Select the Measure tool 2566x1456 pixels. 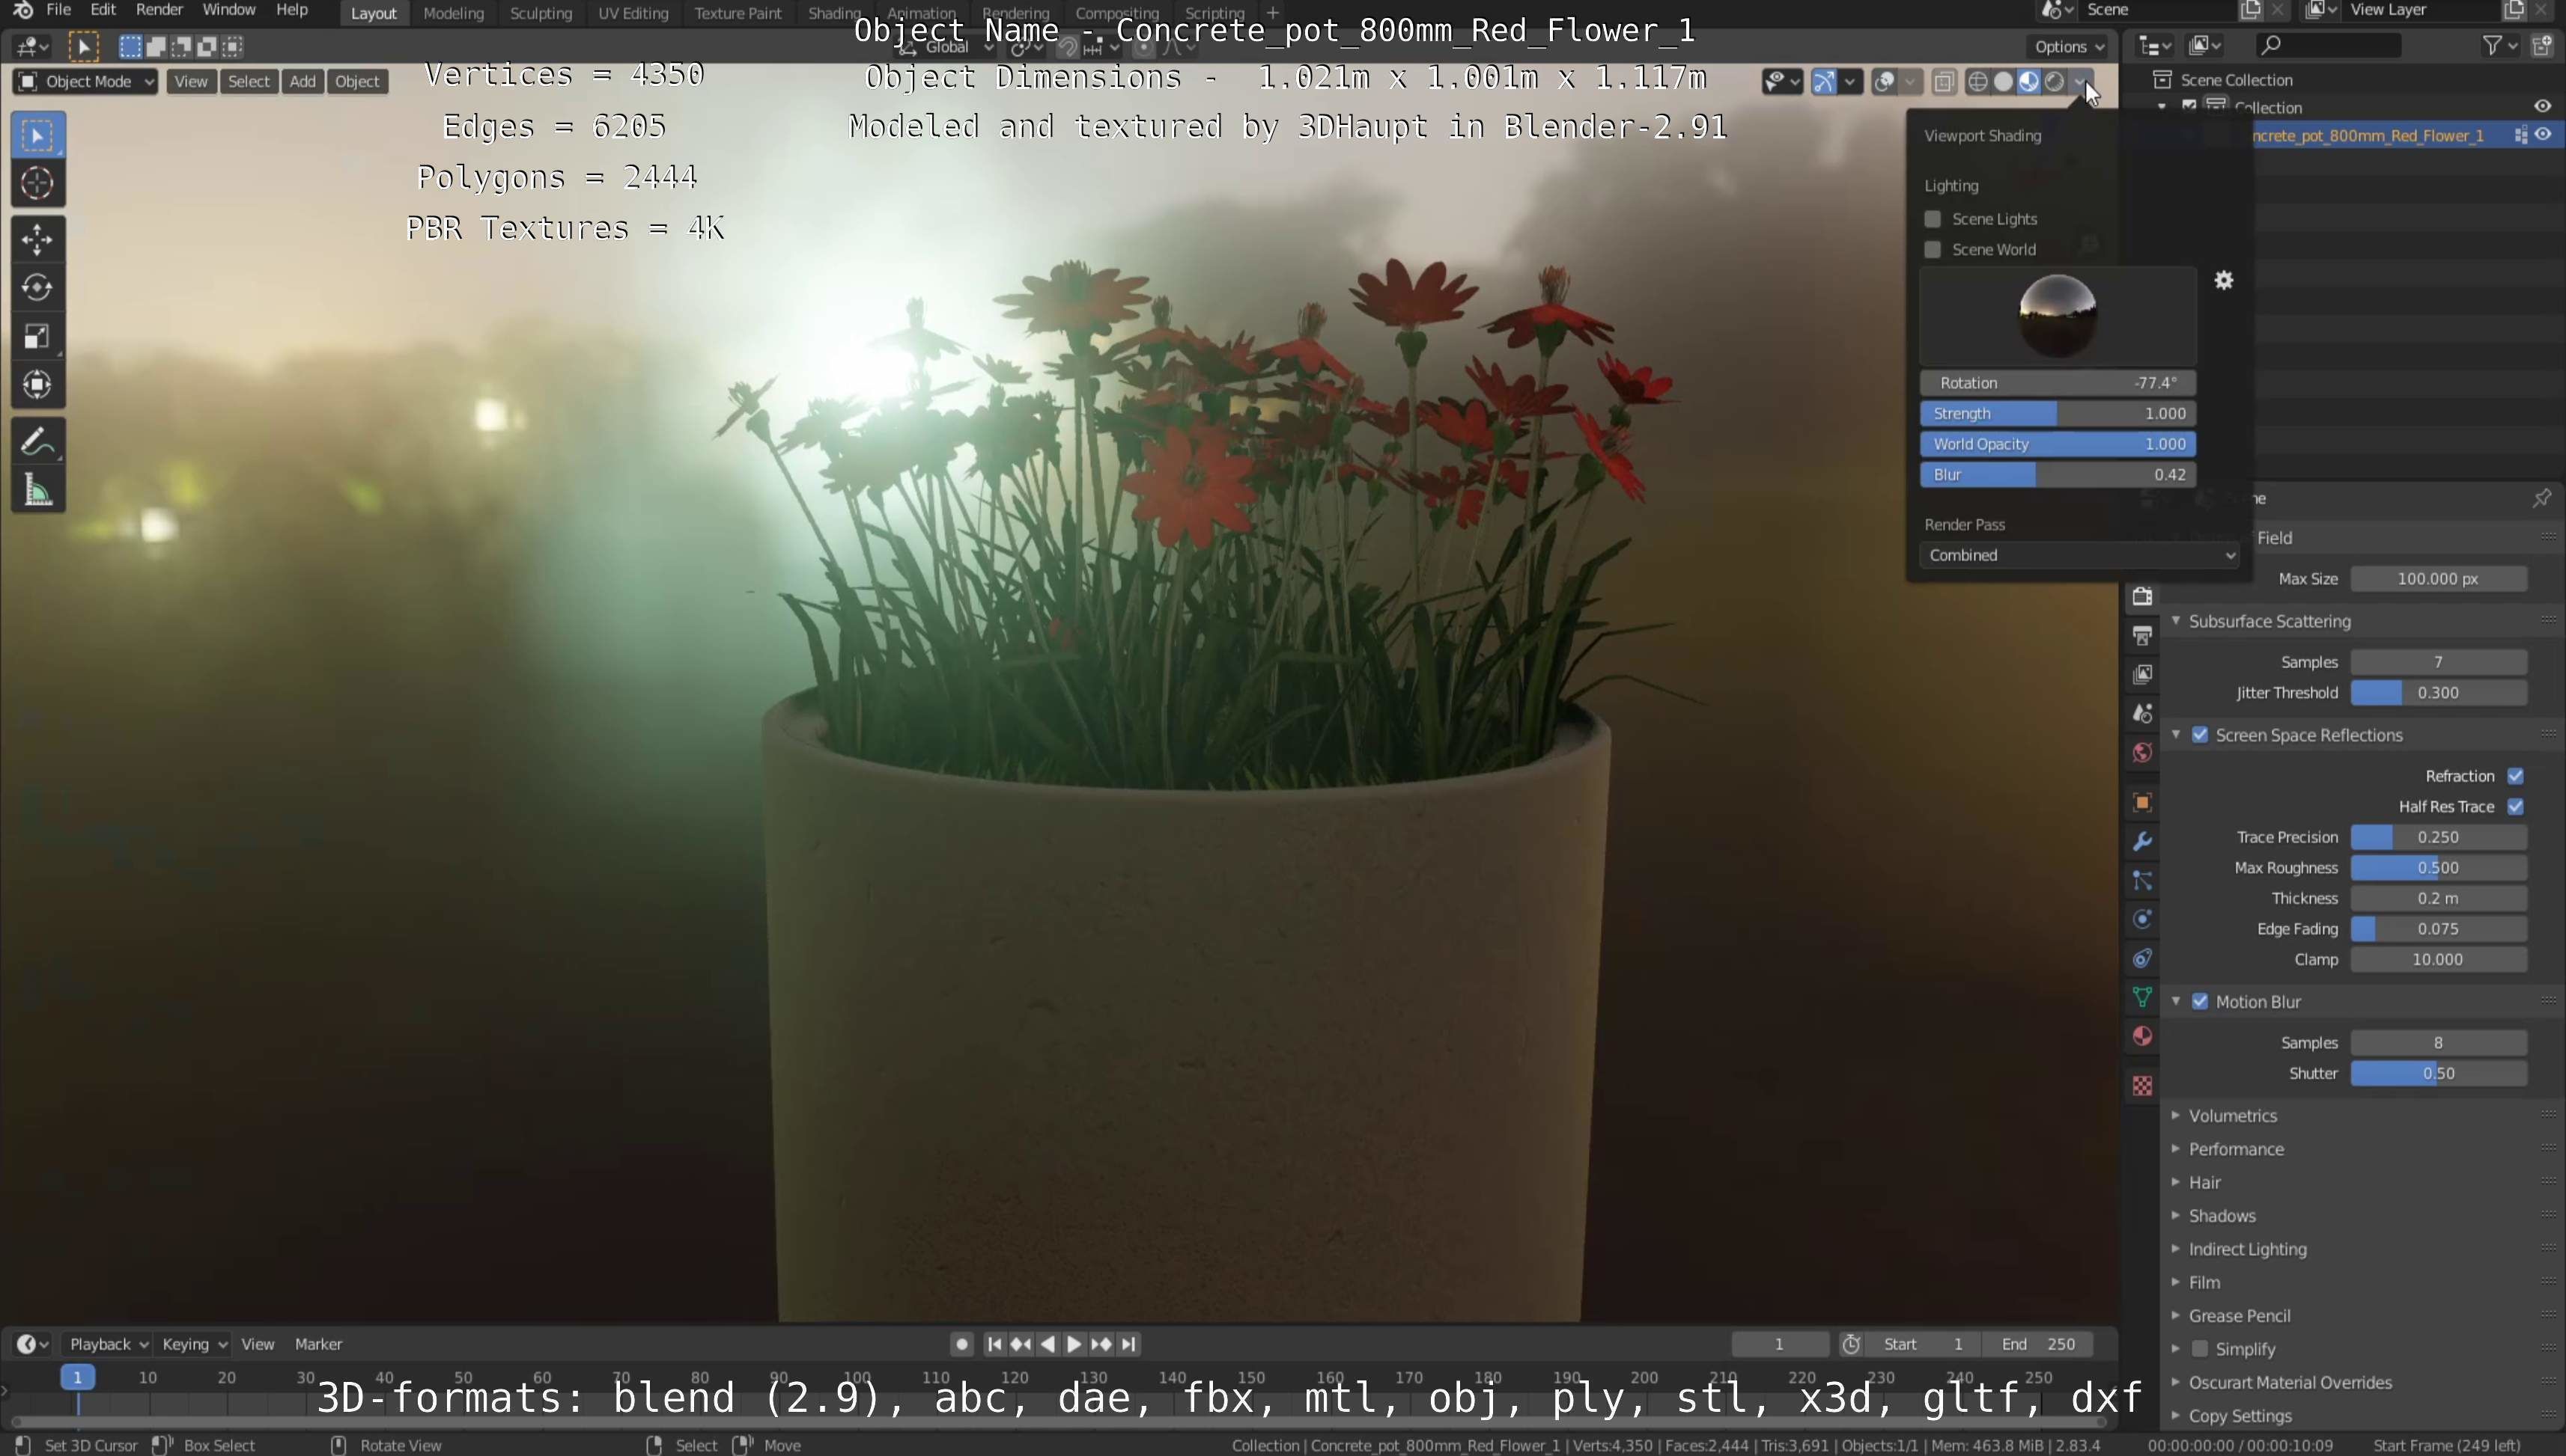point(38,490)
